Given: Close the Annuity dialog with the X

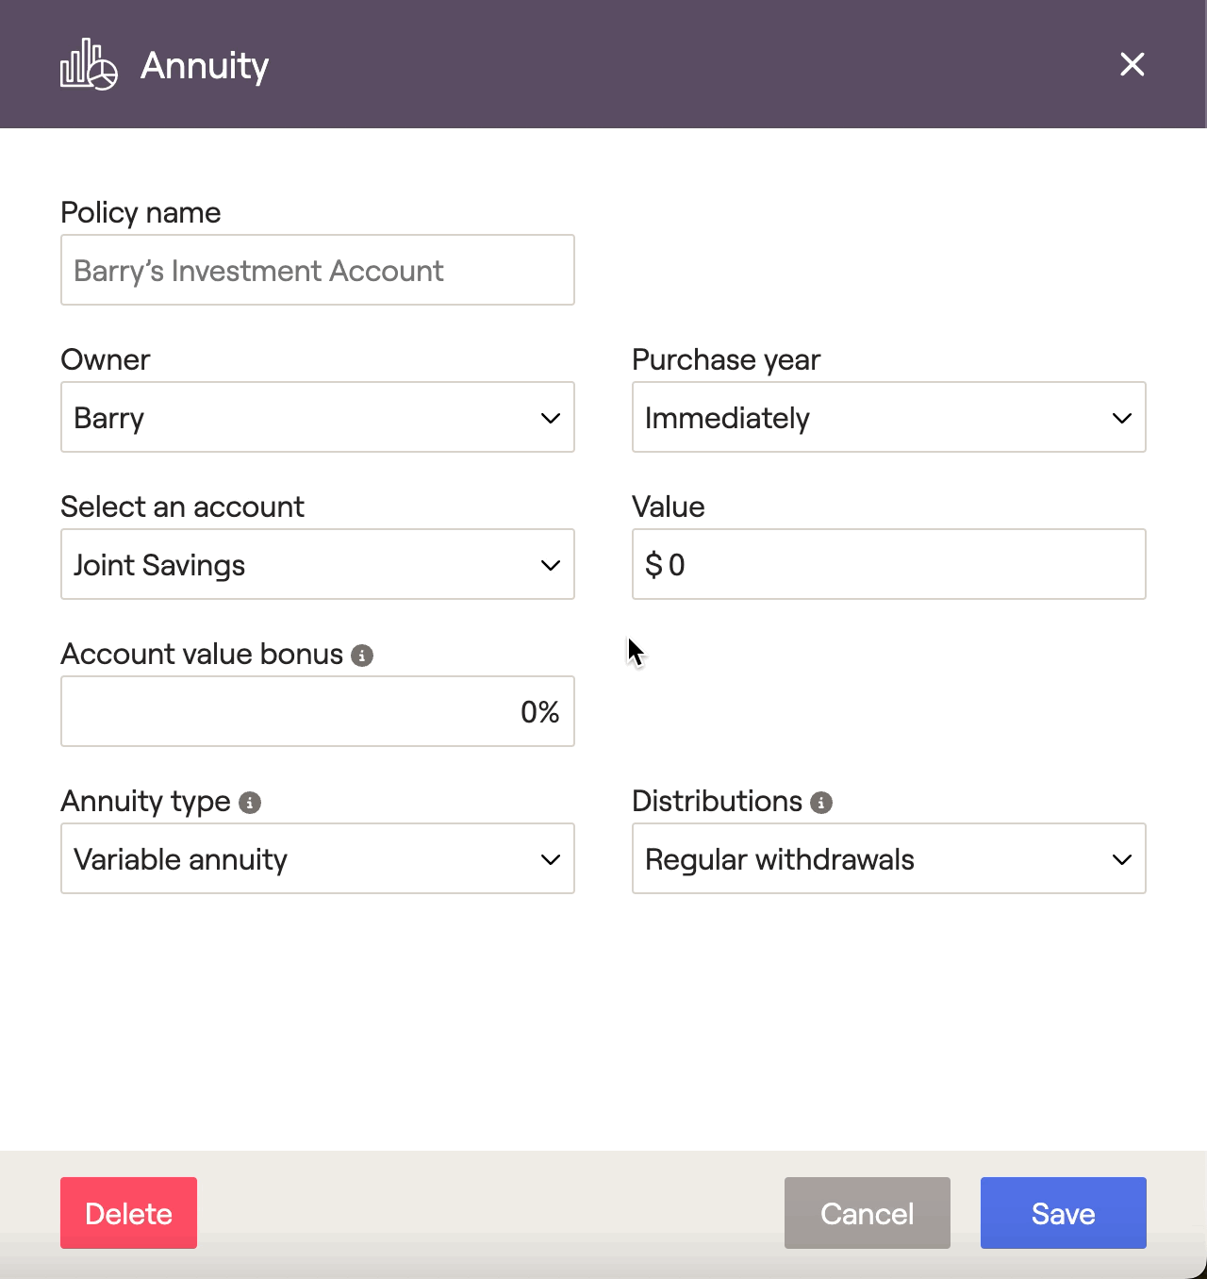Looking at the screenshot, I should (x=1132, y=64).
